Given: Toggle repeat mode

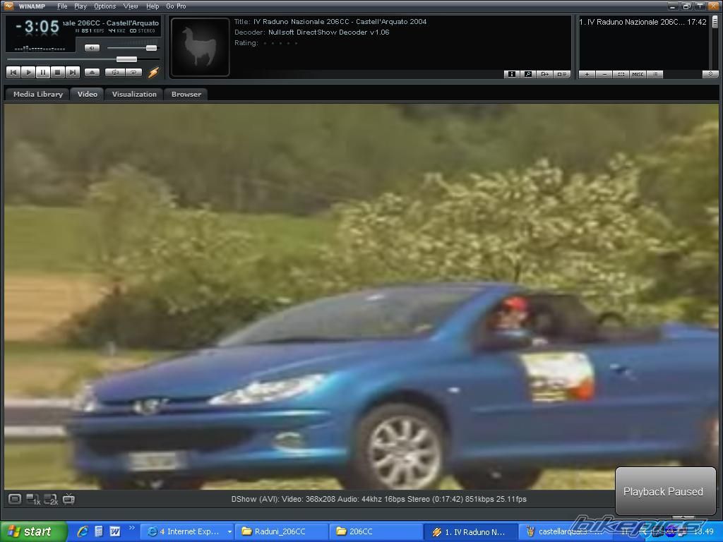Looking at the screenshot, I should pyautogui.click(x=133, y=72).
